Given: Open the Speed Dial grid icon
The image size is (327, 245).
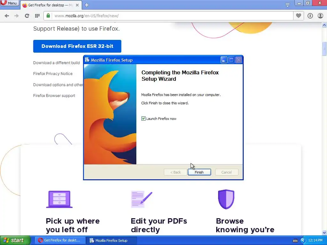Looking at the screenshot, I should point(37,16).
